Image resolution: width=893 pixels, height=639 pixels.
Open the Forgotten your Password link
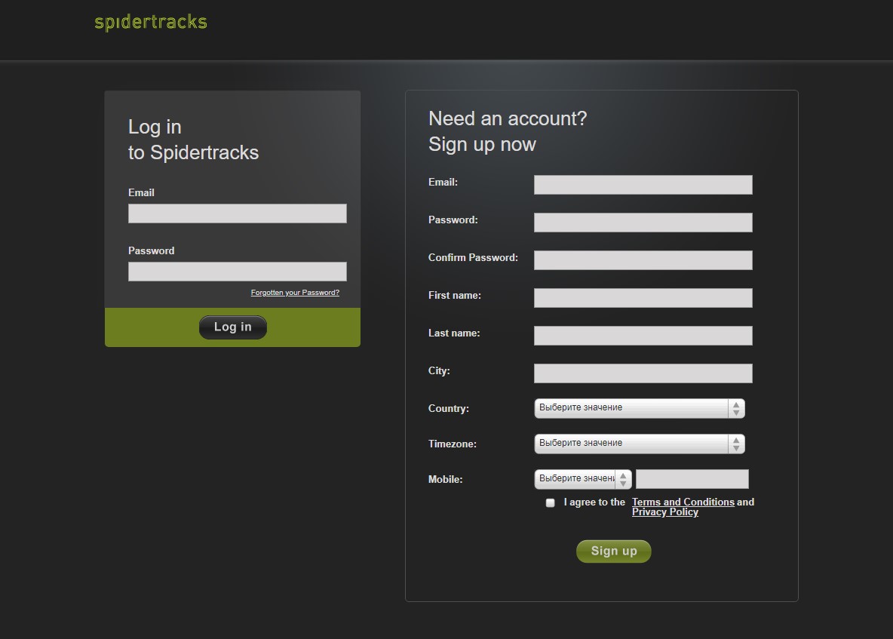pyautogui.click(x=295, y=293)
